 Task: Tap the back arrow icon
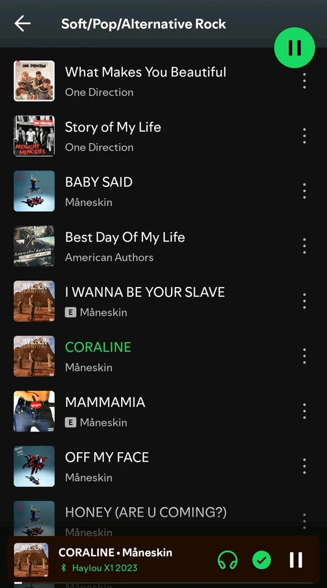coord(22,24)
